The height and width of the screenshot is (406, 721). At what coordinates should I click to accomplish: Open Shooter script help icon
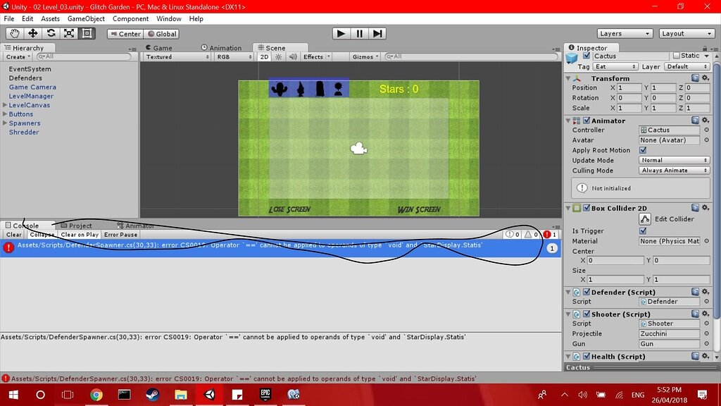pyautogui.click(x=695, y=314)
